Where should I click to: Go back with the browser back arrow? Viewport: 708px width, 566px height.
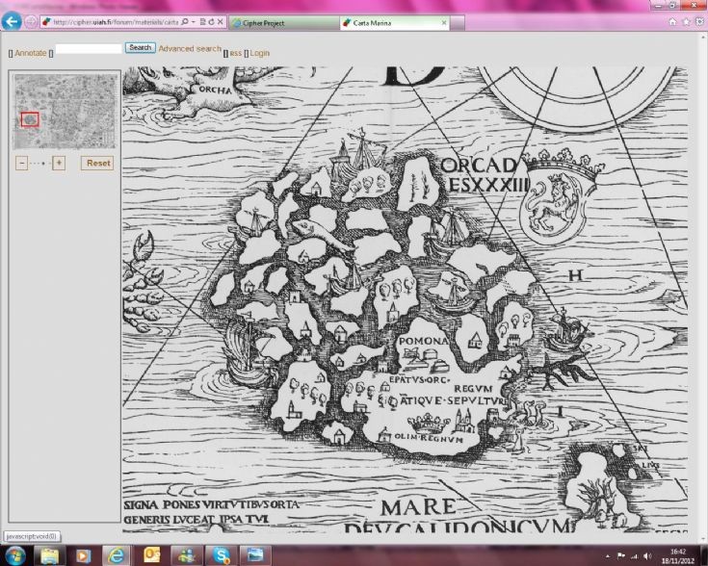pyautogui.click(x=11, y=21)
